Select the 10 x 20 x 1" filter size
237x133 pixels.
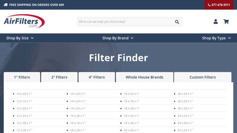pos(24,94)
